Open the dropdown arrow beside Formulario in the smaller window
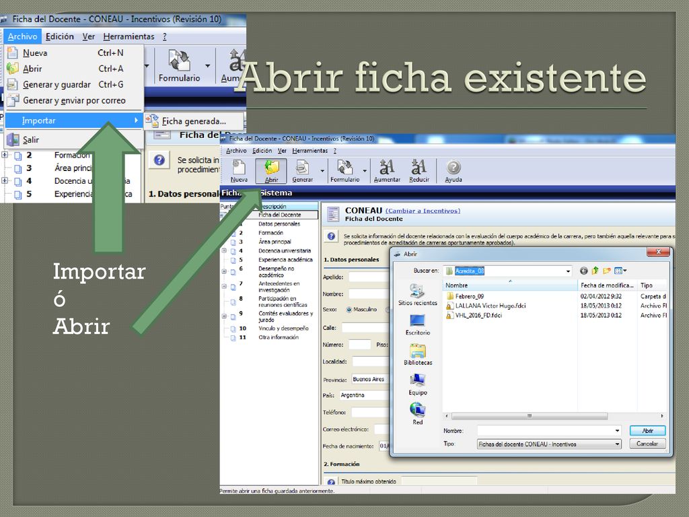The height and width of the screenshot is (517, 689). [x=365, y=170]
